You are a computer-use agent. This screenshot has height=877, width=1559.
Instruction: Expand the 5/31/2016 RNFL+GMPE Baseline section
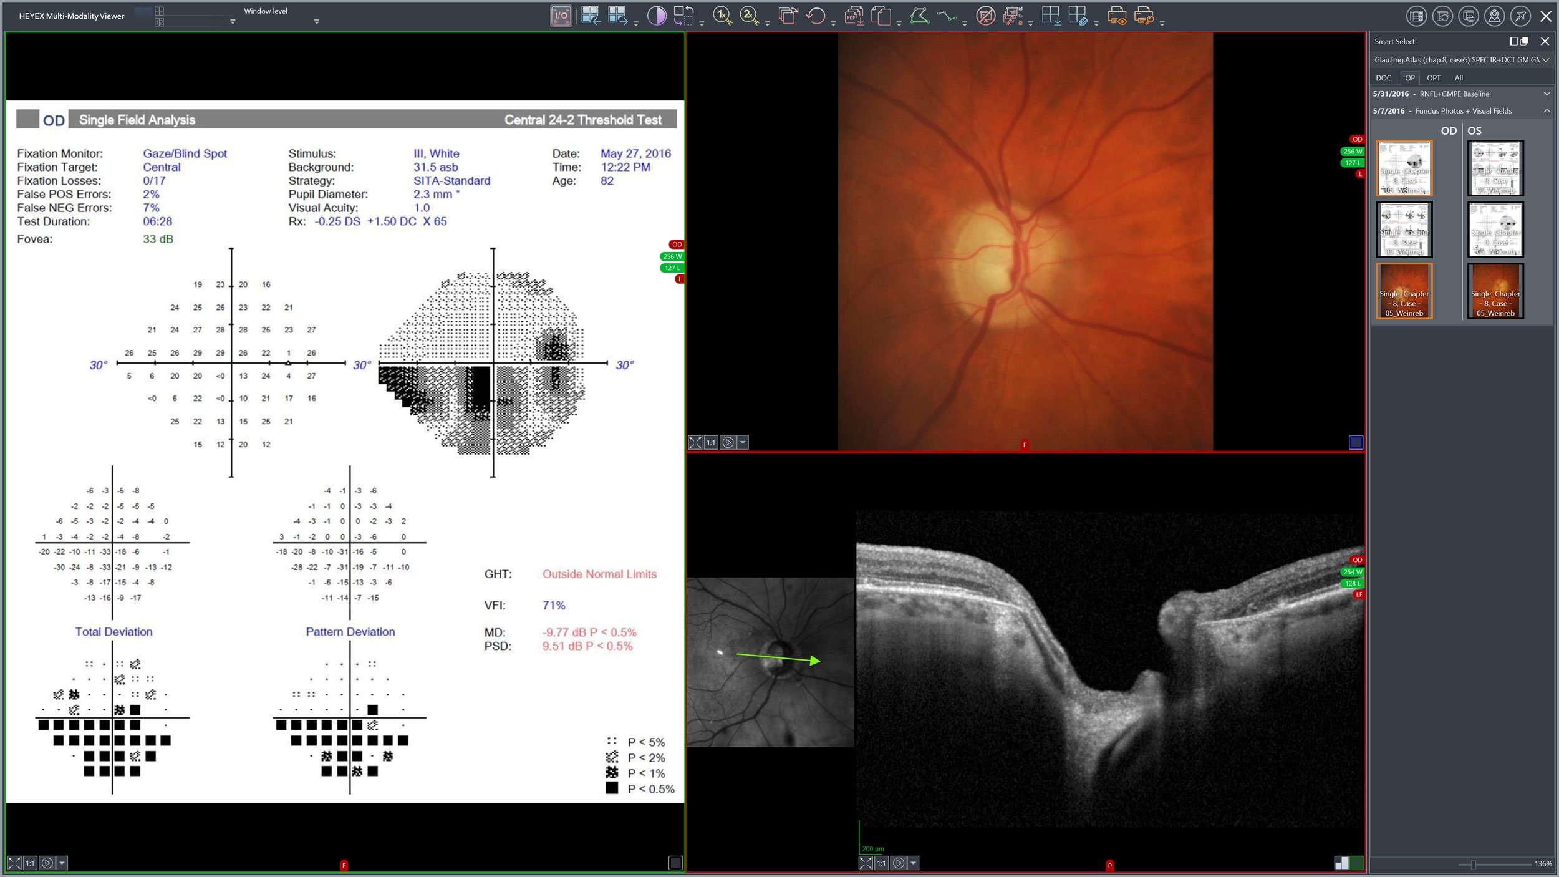(1547, 94)
